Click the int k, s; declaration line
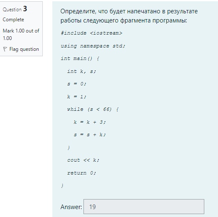The width and height of the screenshot is (218, 217). point(82,71)
